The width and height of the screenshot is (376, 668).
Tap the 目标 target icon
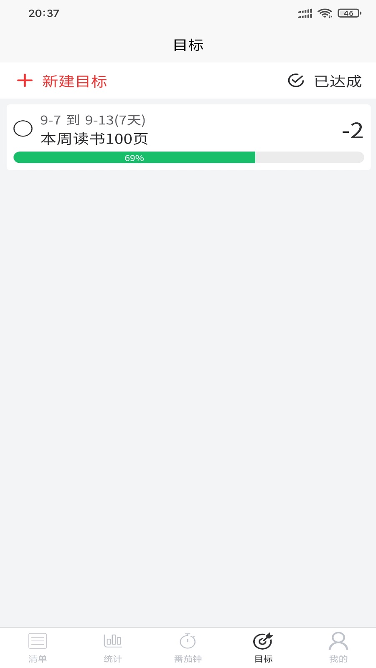pos(263,641)
